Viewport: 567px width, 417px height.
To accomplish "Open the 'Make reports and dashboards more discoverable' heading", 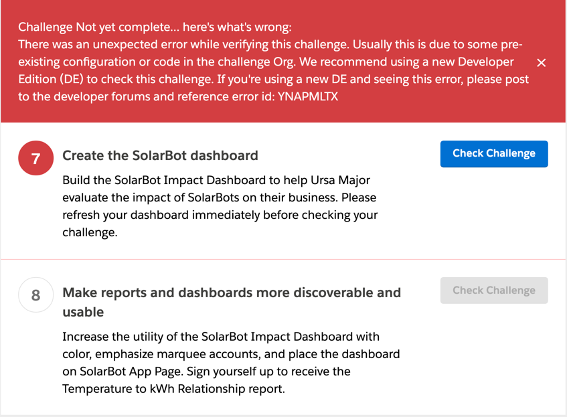I will tap(231, 293).
